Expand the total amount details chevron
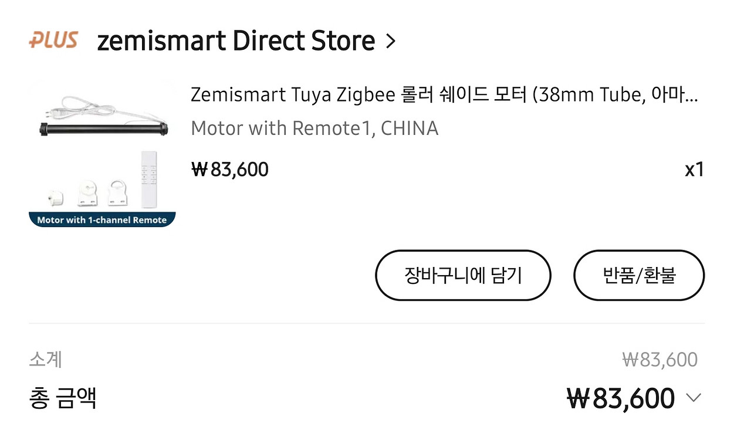Image resolution: width=734 pixels, height=440 pixels. click(x=694, y=398)
